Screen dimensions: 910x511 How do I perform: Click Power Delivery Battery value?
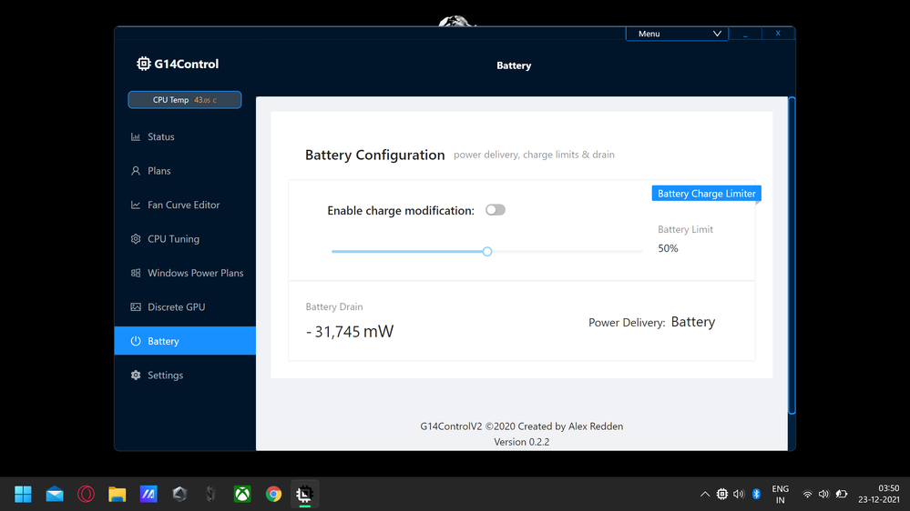coord(693,322)
